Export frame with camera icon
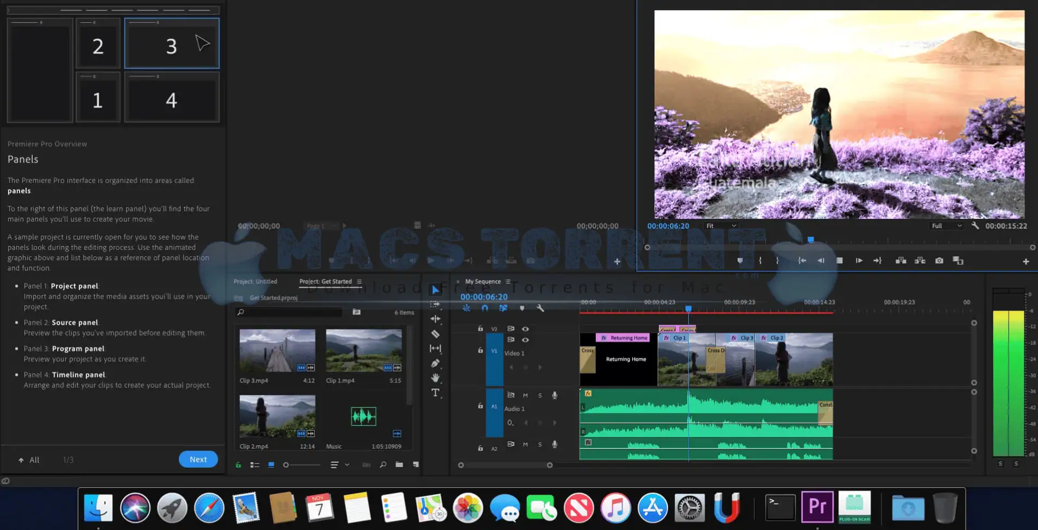 939,261
